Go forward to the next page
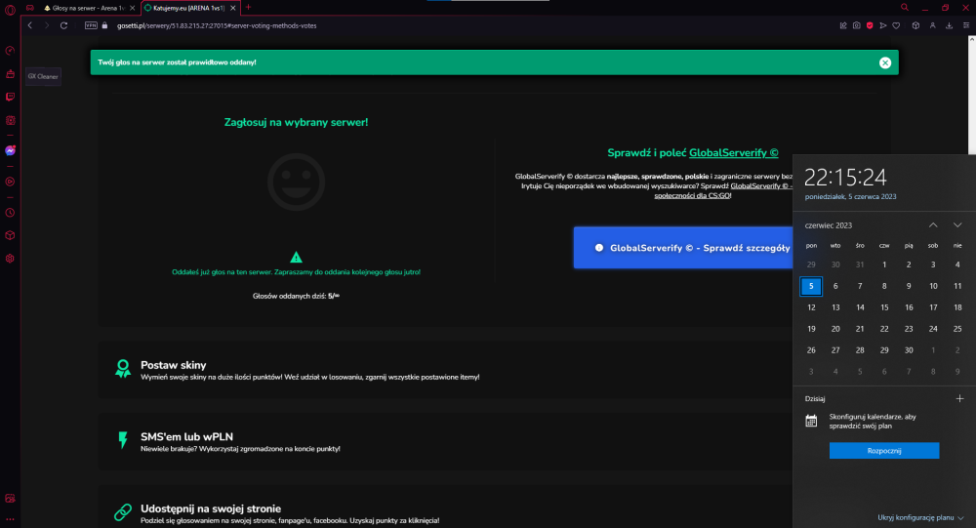This screenshot has height=528, width=976. [x=47, y=25]
